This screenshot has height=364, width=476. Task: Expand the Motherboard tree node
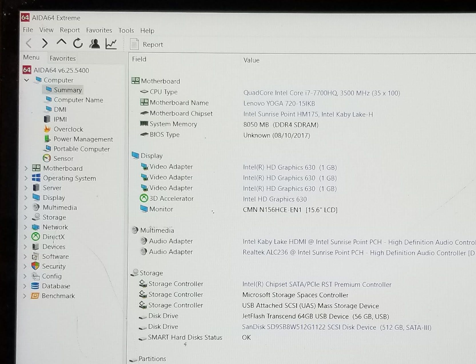click(x=26, y=168)
